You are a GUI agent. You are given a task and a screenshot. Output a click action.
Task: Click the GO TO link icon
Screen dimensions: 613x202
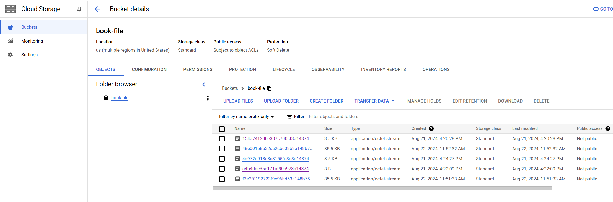(x=596, y=9)
